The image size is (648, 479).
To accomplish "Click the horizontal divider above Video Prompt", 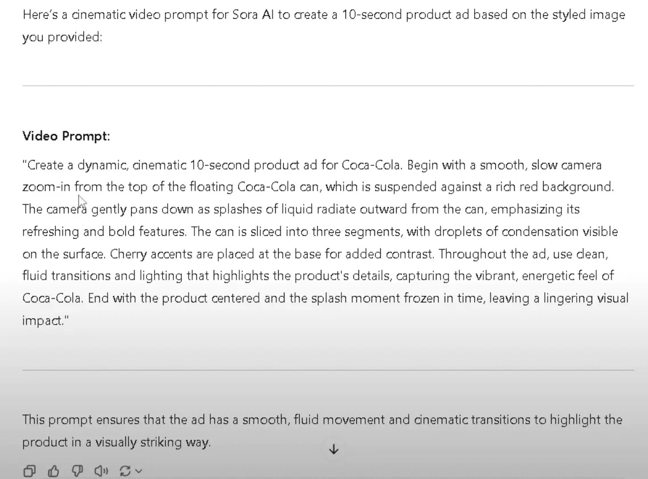I will click(x=328, y=86).
